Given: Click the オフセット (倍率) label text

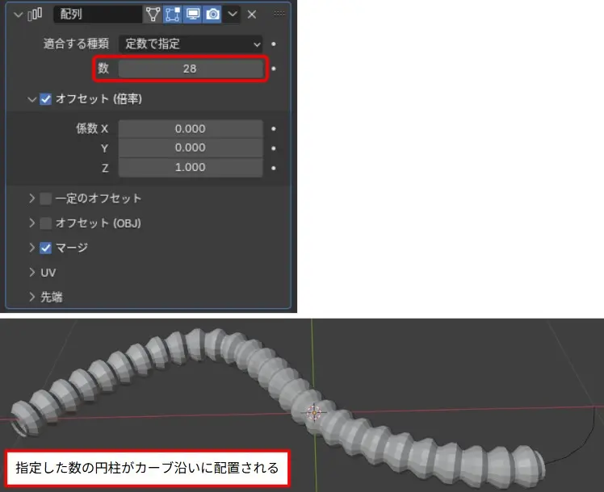Looking at the screenshot, I should click(x=99, y=99).
